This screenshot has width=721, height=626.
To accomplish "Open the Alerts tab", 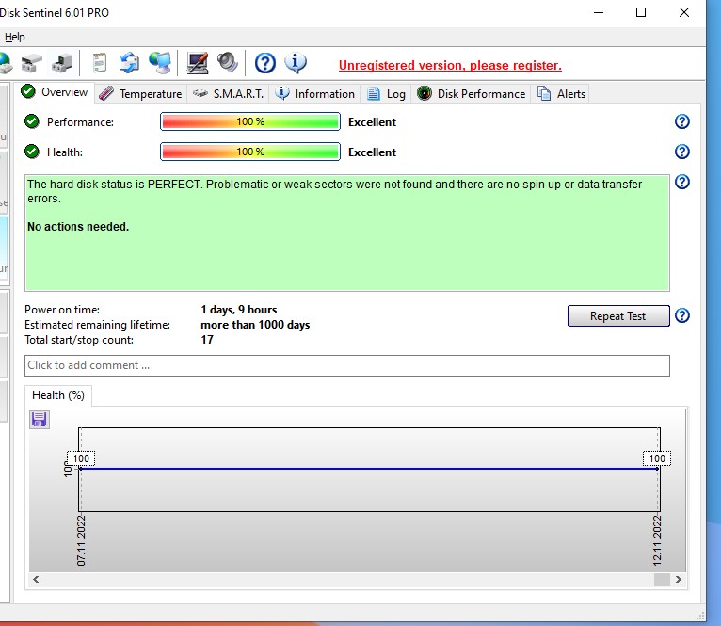I will point(561,94).
